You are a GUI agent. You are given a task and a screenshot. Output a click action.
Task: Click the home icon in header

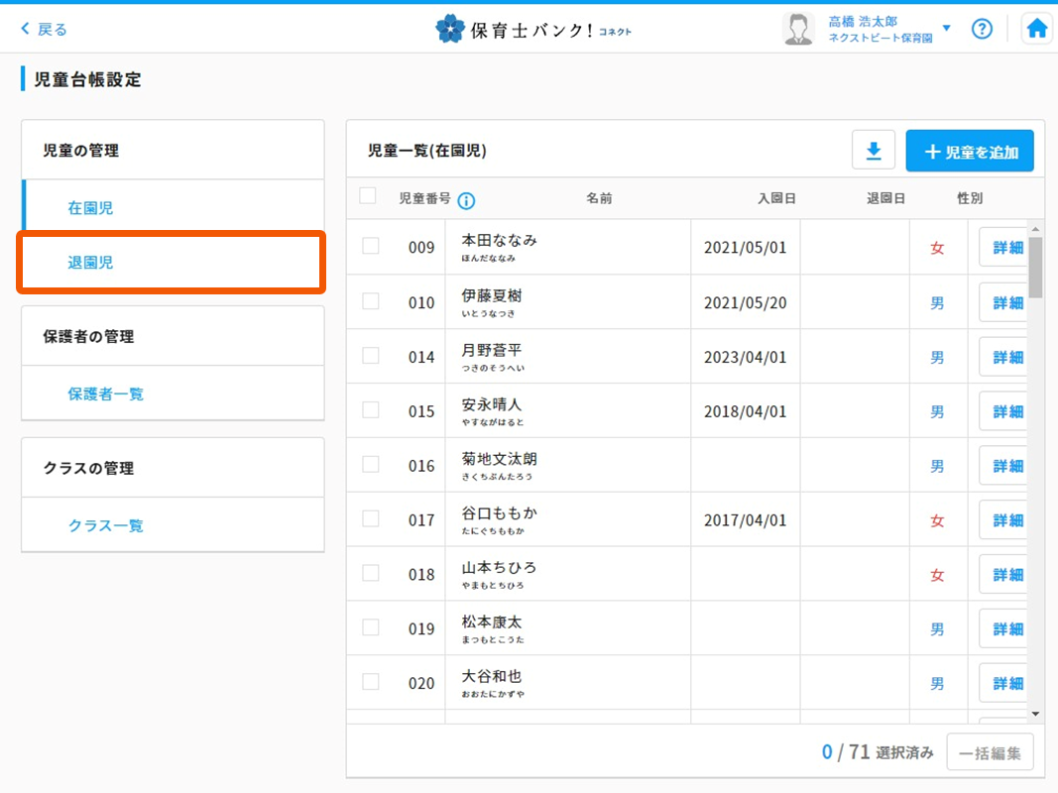tap(1037, 29)
